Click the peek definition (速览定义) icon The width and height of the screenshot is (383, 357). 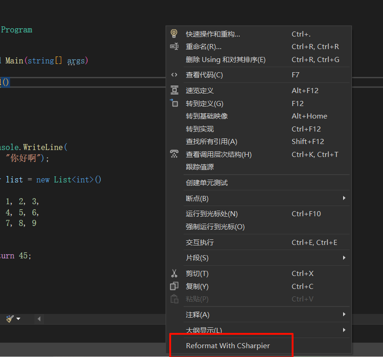(174, 90)
